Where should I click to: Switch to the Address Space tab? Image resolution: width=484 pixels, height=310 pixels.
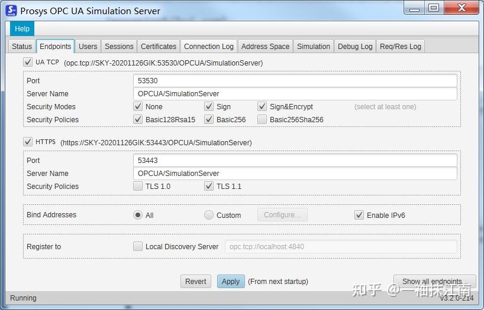[x=265, y=47]
